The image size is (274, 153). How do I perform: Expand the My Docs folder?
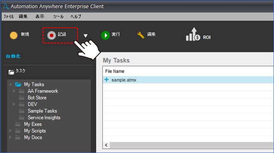coord(10,137)
